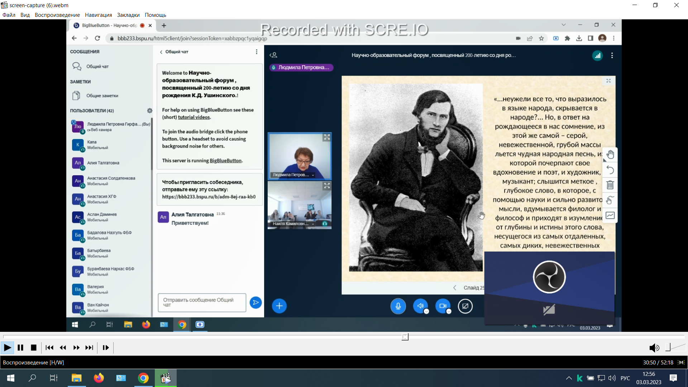The width and height of the screenshot is (688, 387).
Task: Click the chat message input field
Action: pos(202,302)
